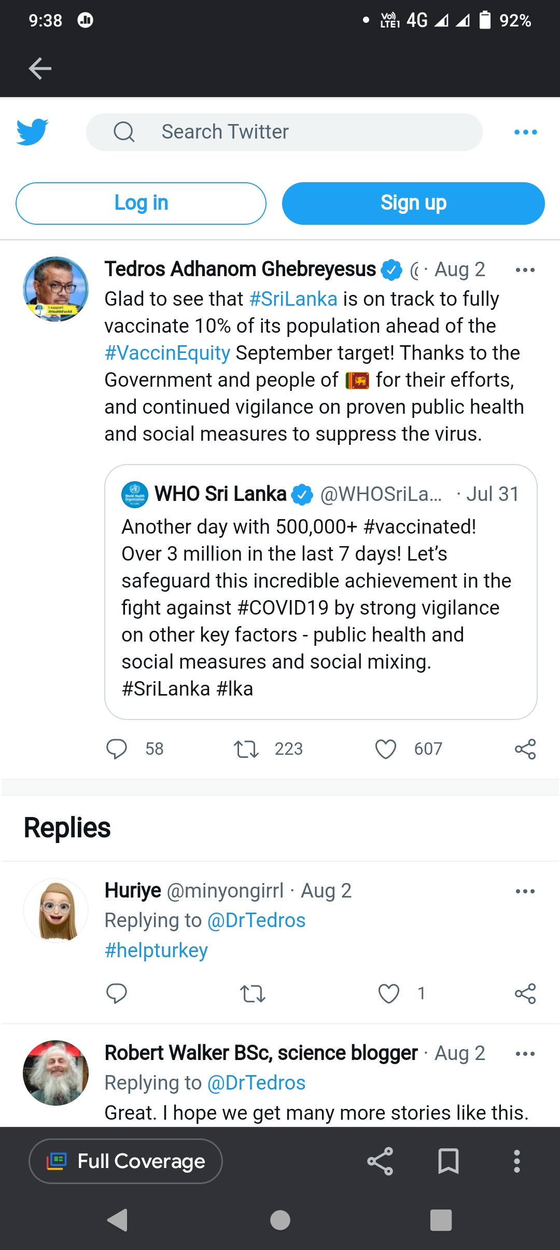The height and width of the screenshot is (1250, 560).
Task: Tap the Log in button
Action: 141,203
